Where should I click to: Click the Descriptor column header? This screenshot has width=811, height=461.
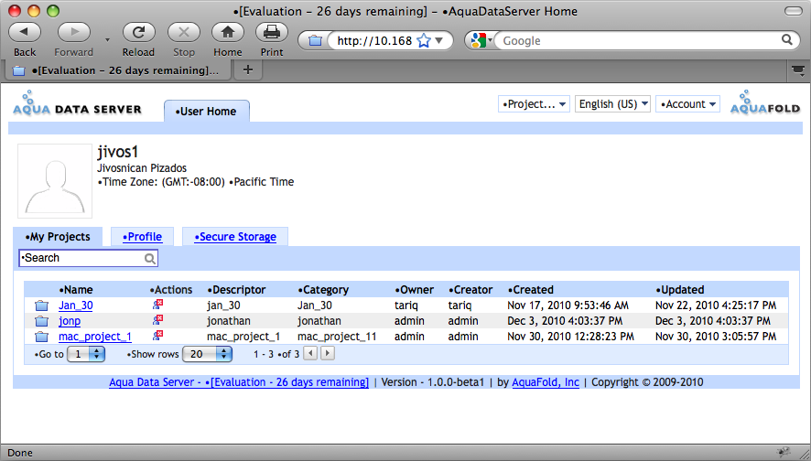[x=236, y=290]
